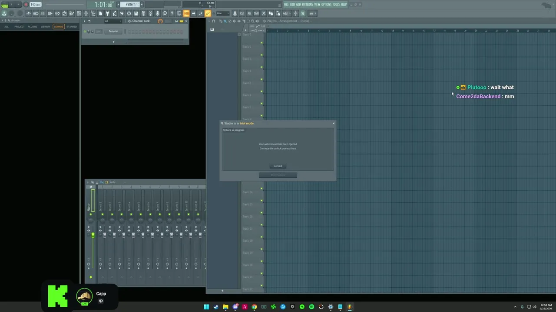Click the yellow step icon in Channel rack
Viewport: 556px width, 312px height.
(181, 21)
